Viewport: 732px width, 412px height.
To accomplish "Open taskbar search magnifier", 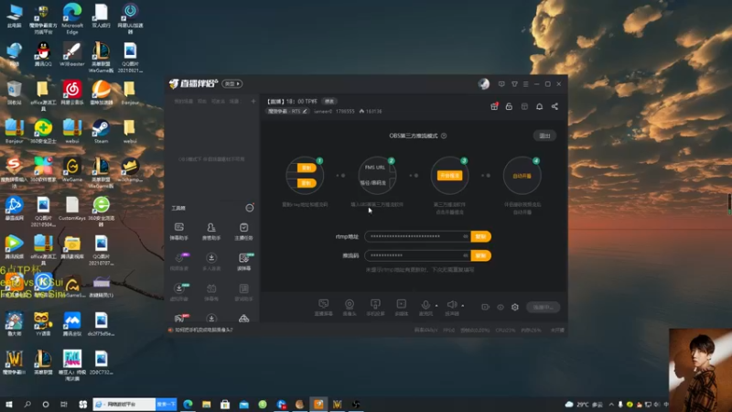I will pos(27,404).
